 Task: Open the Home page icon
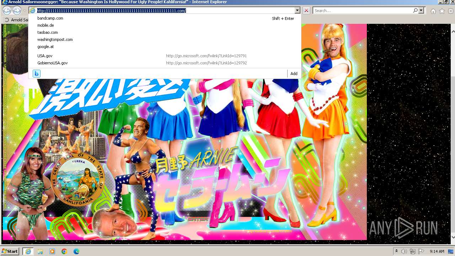433,11
